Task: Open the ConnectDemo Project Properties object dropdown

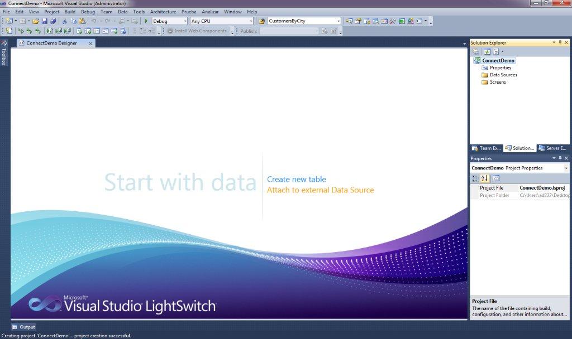Action: pyautogui.click(x=566, y=168)
